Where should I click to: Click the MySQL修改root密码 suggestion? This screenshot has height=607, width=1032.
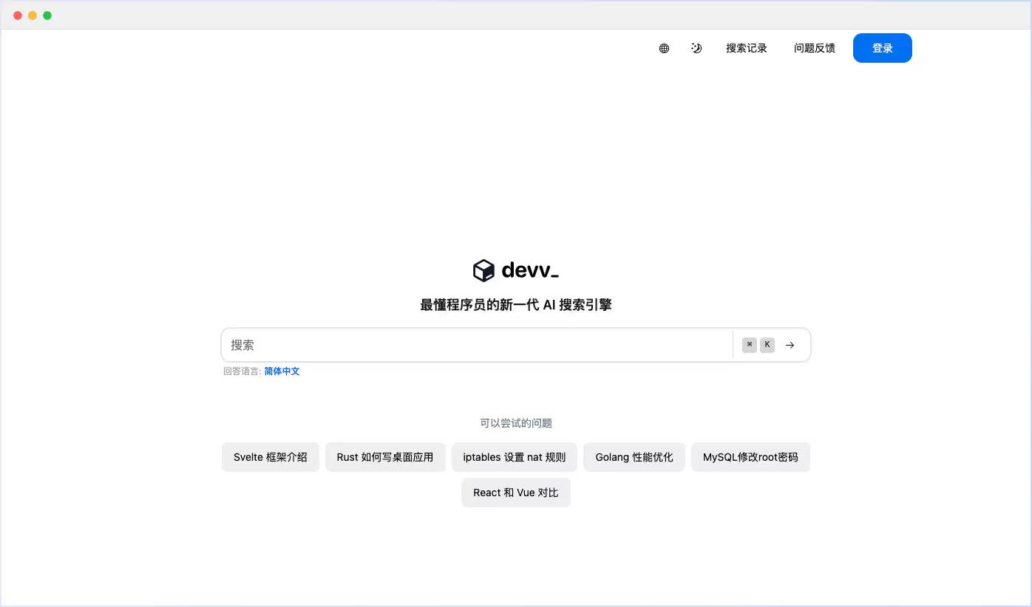coord(750,457)
